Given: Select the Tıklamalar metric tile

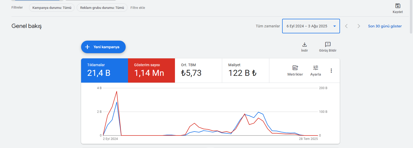Looking at the screenshot, I should pyautogui.click(x=105, y=70).
